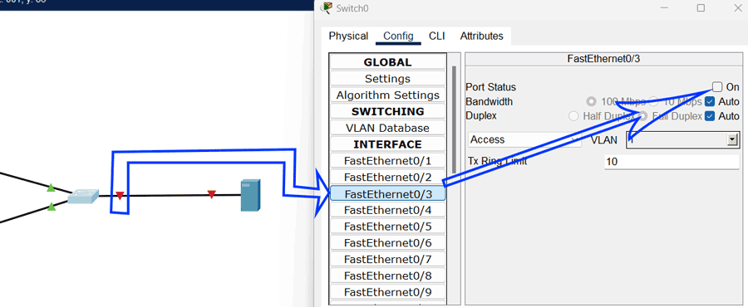The width and height of the screenshot is (748, 307).
Task: Open the Attributes tab
Action: pyautogui.click(x=481, y=37)
